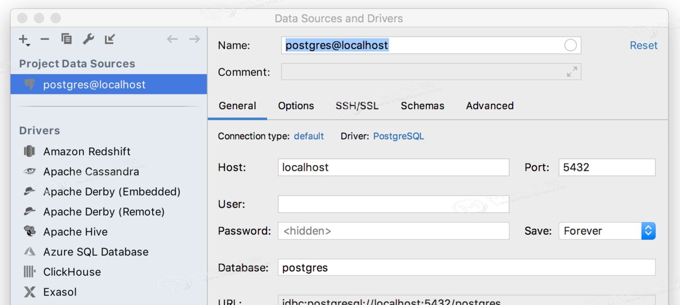Click the ClickHouse driver icon

pyautogui.click(x=30, y=272)
